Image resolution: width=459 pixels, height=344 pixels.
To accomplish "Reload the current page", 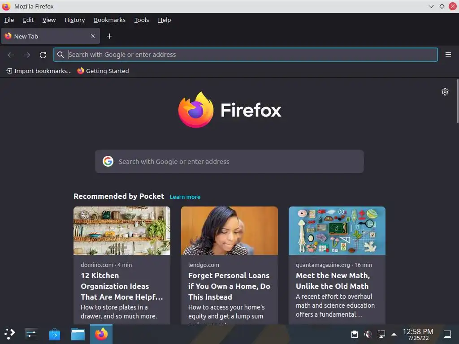I will click(43, 55).
